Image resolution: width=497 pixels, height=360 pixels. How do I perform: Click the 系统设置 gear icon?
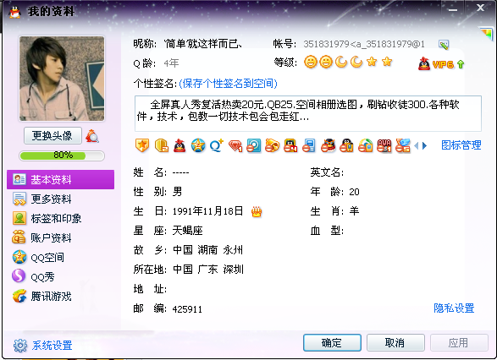click(x=20, y=346)
